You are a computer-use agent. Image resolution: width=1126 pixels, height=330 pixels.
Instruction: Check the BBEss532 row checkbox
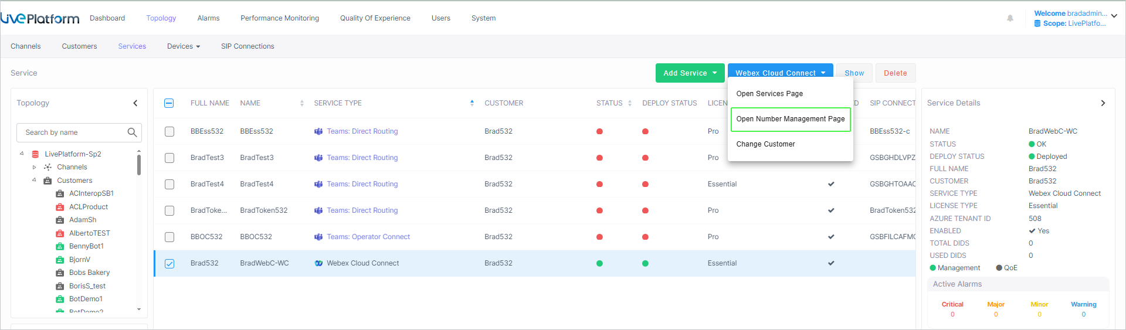click(x=169, y=131)
